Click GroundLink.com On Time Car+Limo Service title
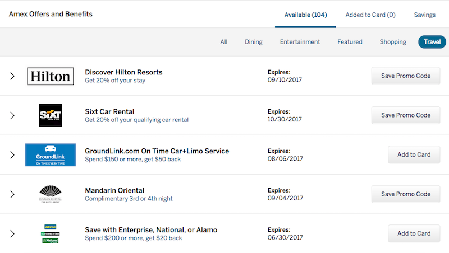The height and width of the screenshot is (253, 449). (x=157, y=151)
